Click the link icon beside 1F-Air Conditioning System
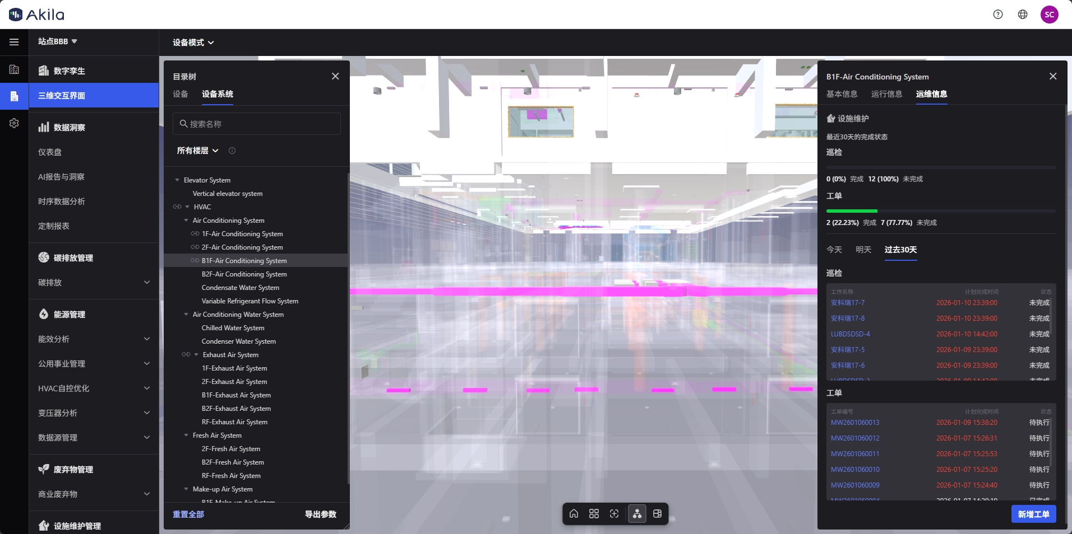The width and height of the screenshot is (1072, 534). point(195,234)
